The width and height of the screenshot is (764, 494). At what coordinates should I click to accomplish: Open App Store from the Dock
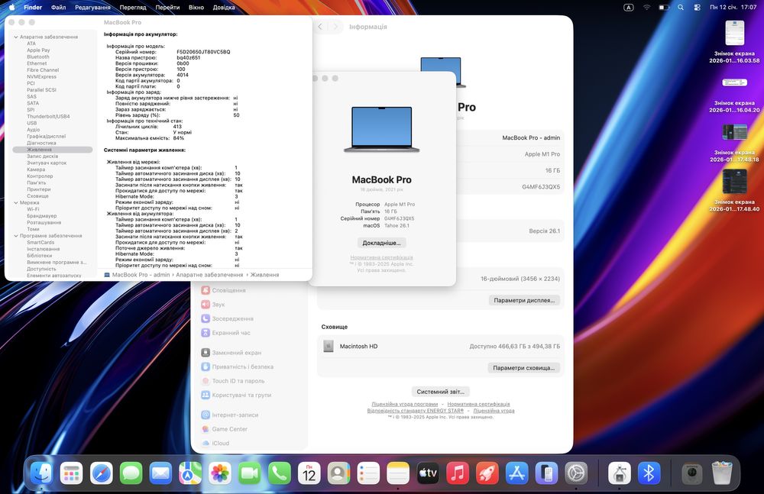(x=517, y=473)
